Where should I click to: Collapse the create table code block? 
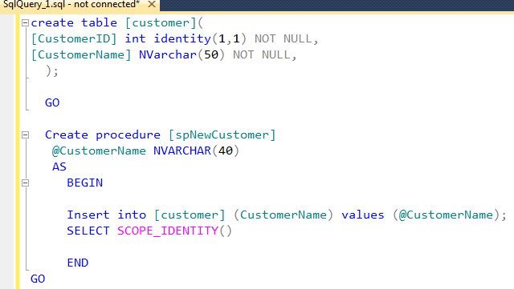point(25,23)
